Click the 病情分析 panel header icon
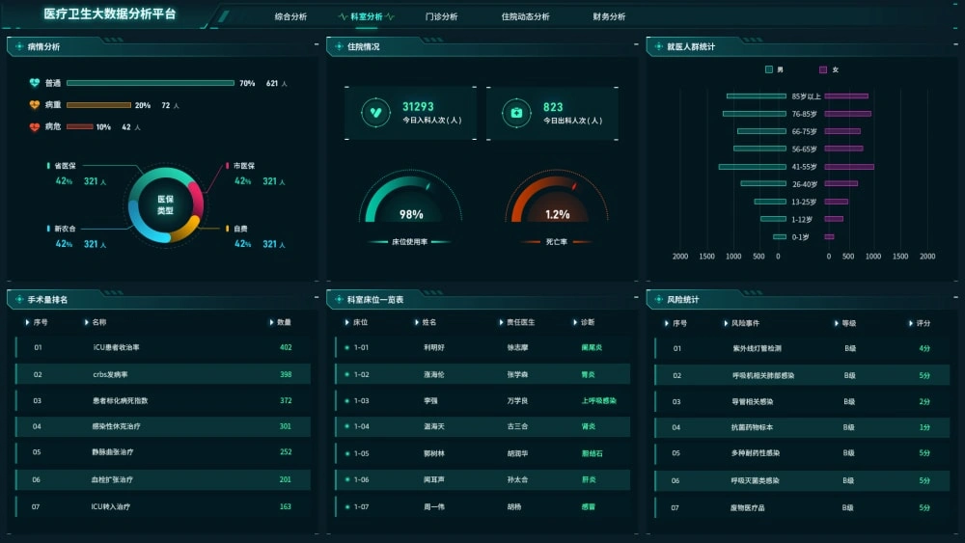965x543 pixels. 19,46
